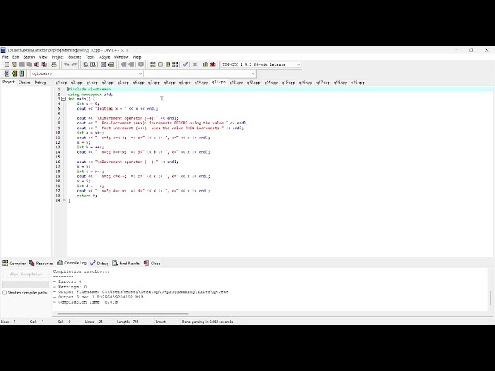Open the Resources tab in bottom panel
The width and height of the screenshot is (495, 371).
coord(41,263)
